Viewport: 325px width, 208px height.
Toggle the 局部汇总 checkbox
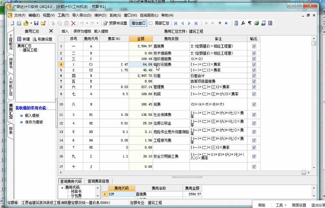[151, 23]
